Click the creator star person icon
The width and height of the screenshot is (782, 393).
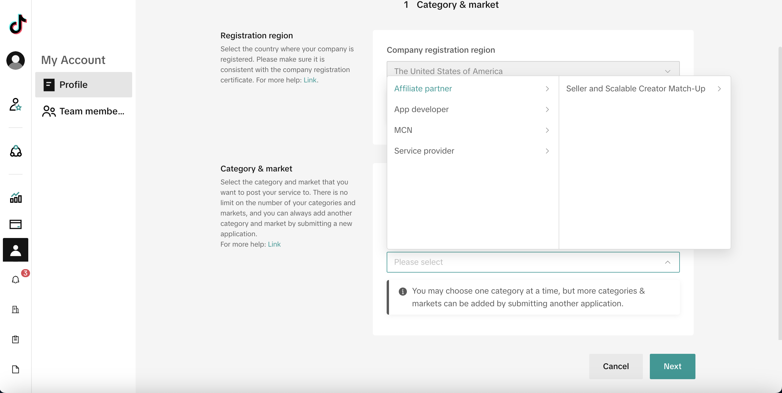coord(16,105)
